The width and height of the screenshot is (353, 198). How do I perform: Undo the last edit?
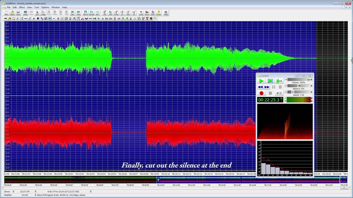point(25,13)
